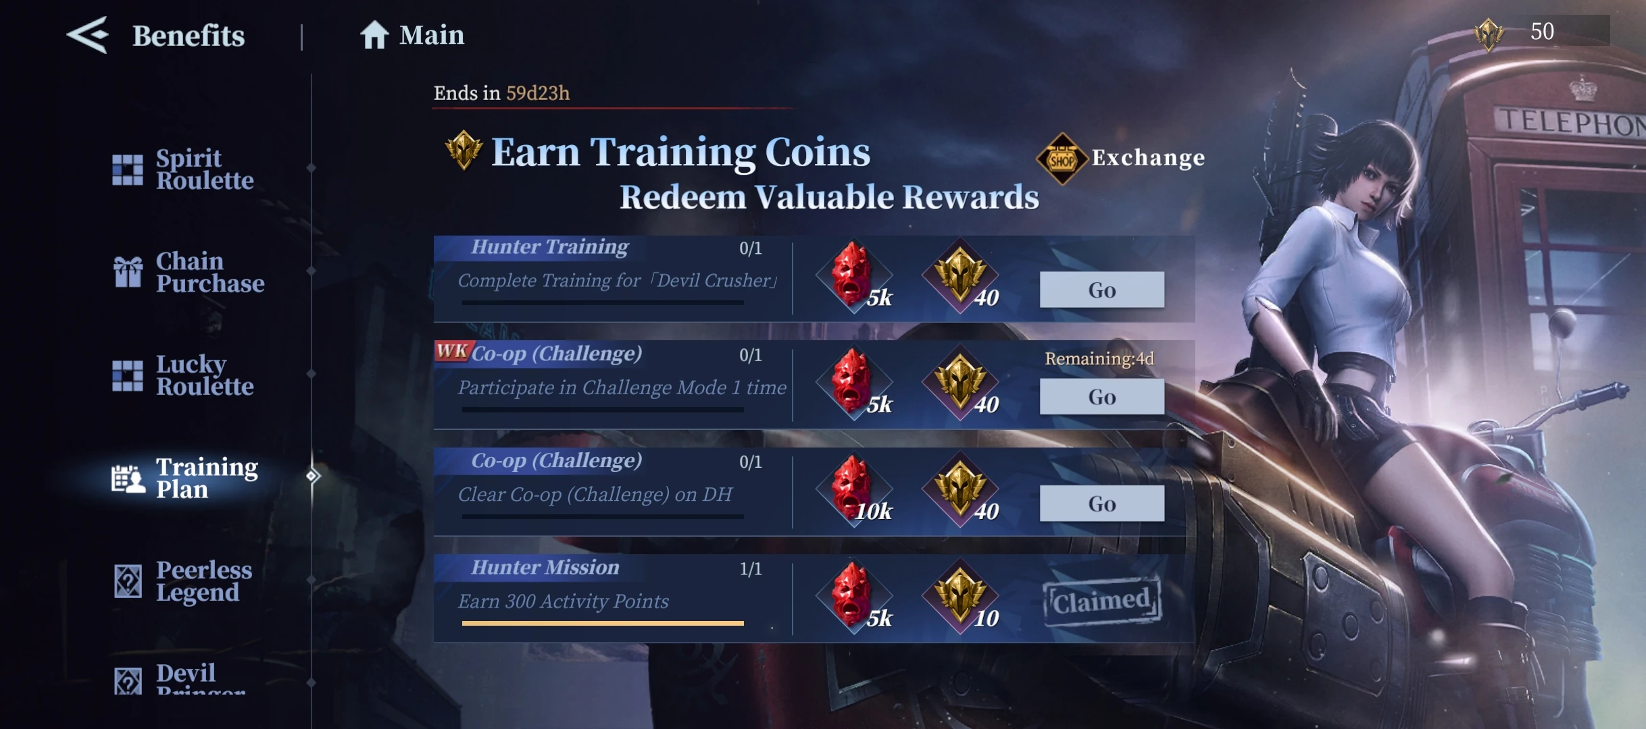The height and width of the screenshot is (729, 1646).
Task: Tap the Earn 300 Activity Points progress bar
Action: coord(603,623)
